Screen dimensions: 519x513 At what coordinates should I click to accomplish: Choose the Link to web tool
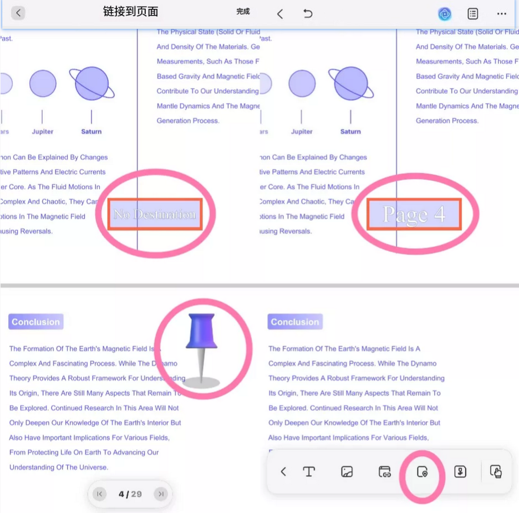[385, 472]
